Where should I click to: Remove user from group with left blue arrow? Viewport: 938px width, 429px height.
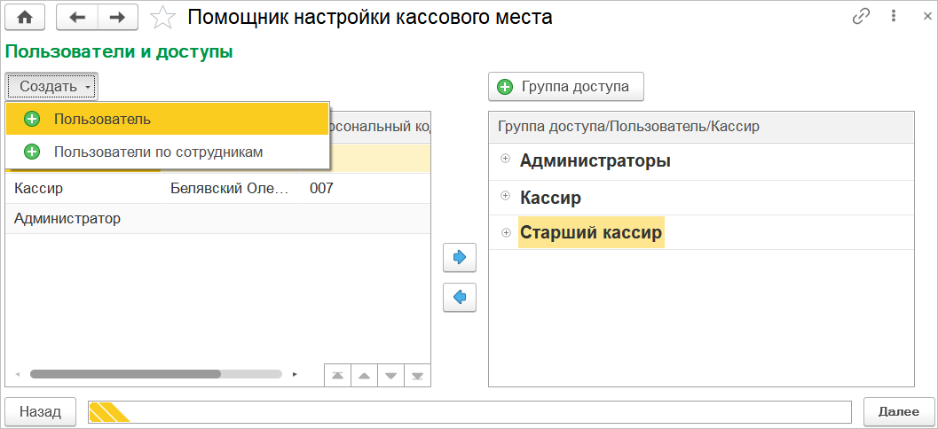(460, 297)
